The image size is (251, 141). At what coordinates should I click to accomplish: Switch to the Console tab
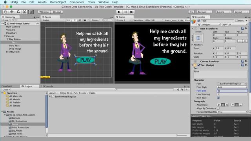click(47, 86)
